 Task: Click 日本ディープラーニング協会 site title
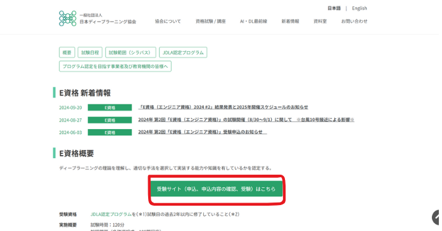108,22
